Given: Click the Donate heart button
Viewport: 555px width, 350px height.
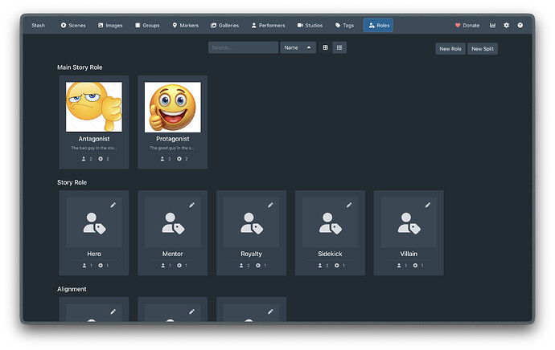Looking at the screenshot, I should point(467,26).
